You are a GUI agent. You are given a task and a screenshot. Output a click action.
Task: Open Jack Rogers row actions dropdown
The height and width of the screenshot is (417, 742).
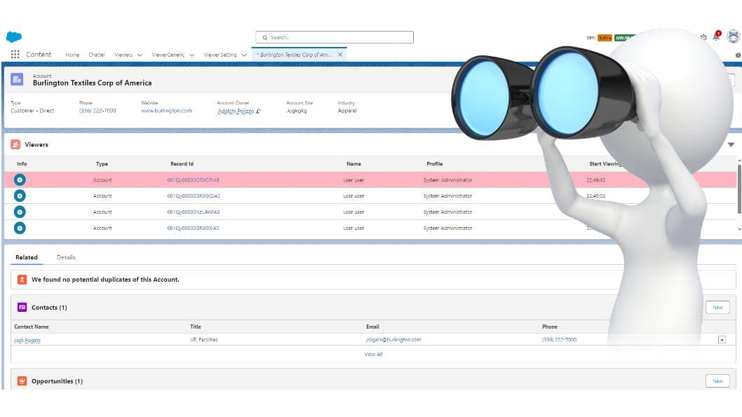tap(722, 339)
